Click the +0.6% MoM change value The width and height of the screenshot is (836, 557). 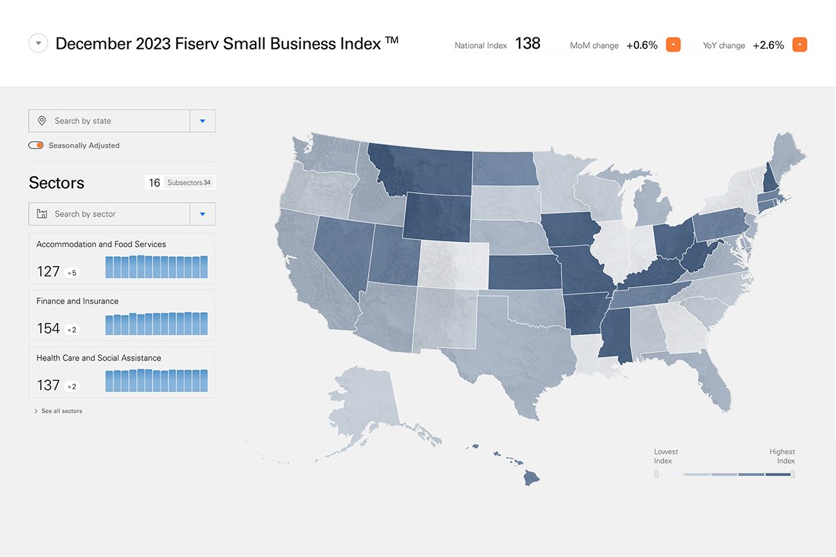642,45
